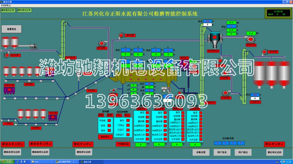
Task: Select the left green bucket elevator
Action: pyautogui.click(x=63, y=39)
